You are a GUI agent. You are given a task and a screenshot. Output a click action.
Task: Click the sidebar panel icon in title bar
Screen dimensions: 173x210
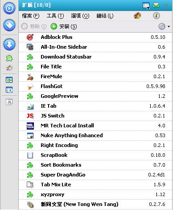[146, 5]
